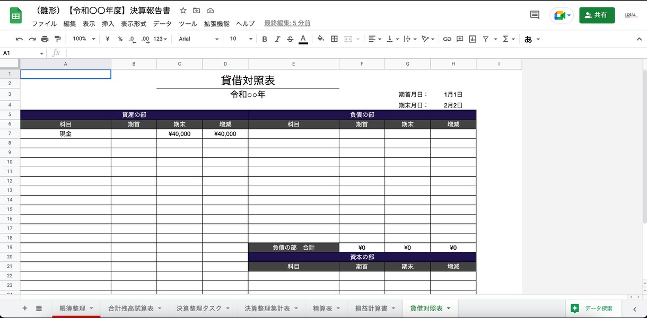Insert a comment from toolbar
Viewport: 647px width, 318px height.
[x=460, y=39]
